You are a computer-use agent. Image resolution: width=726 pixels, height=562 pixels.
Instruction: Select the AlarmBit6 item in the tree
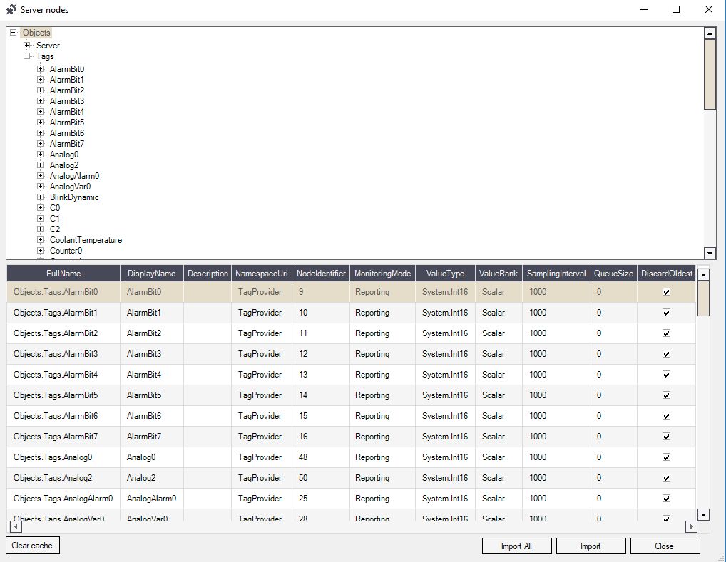pyautogui.click(x=66, y=132)
